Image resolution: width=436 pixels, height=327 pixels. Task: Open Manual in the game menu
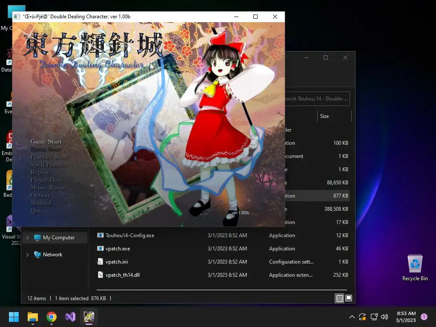point(40,203)
